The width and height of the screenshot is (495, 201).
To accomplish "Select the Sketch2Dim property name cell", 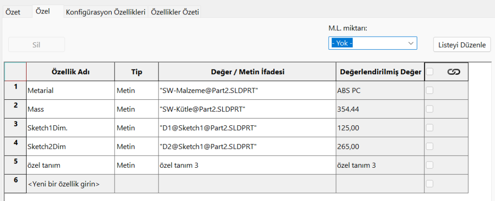I will click(70, 146).
